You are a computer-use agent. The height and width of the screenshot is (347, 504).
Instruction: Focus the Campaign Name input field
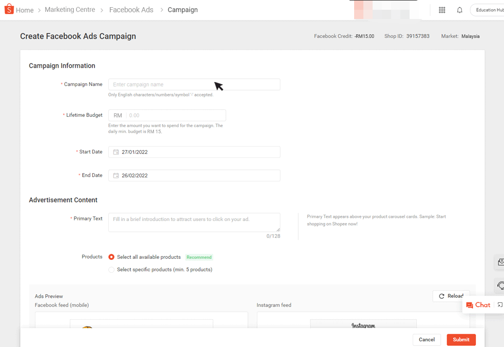coord(194,85)
